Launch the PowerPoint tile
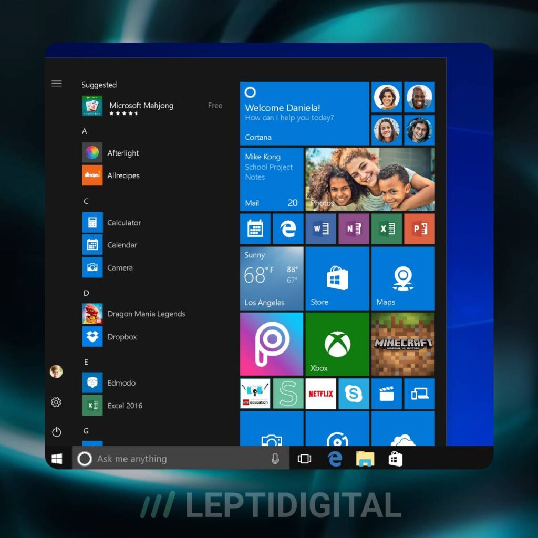 (x=420, y=229)
